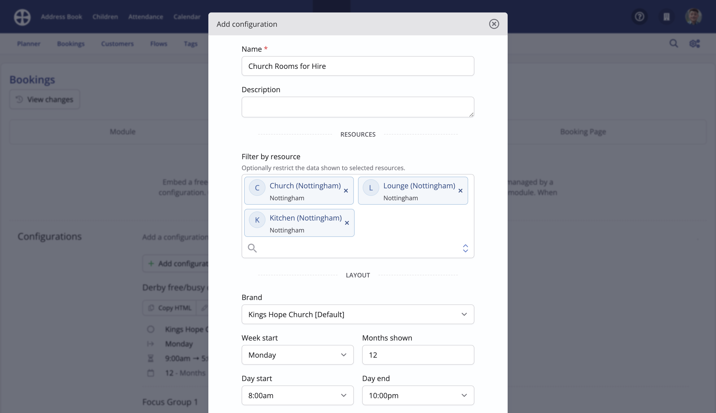Click the Lounge avatar letter L
The image size is (716, 413).
[x=371, y=188]
